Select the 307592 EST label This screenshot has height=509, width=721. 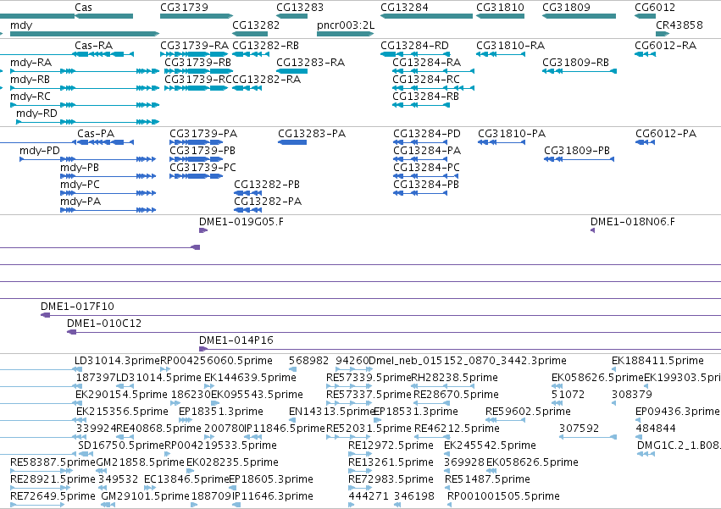[x=579, y=429]
